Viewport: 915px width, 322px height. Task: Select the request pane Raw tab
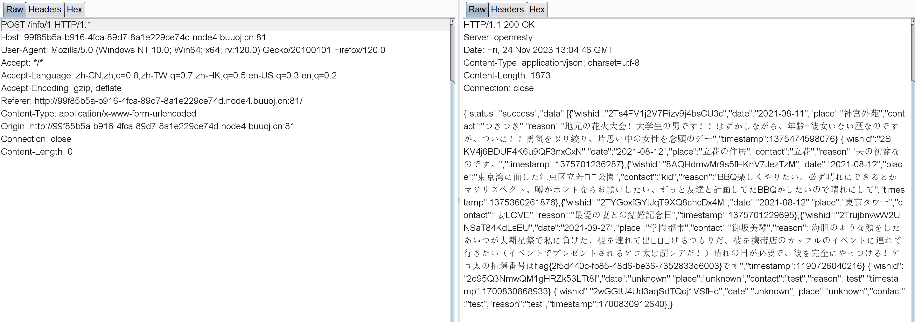click(x=14, y=10)
